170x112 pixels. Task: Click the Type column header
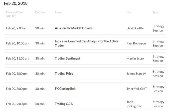tap(155, 12)
